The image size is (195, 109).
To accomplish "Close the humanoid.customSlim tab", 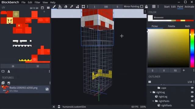I will [54, 107].
